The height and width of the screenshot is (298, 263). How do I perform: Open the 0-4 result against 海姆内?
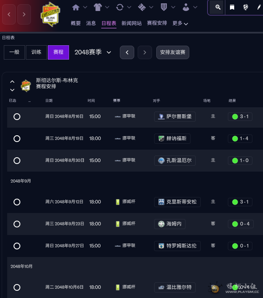click(x=241, y=224)
